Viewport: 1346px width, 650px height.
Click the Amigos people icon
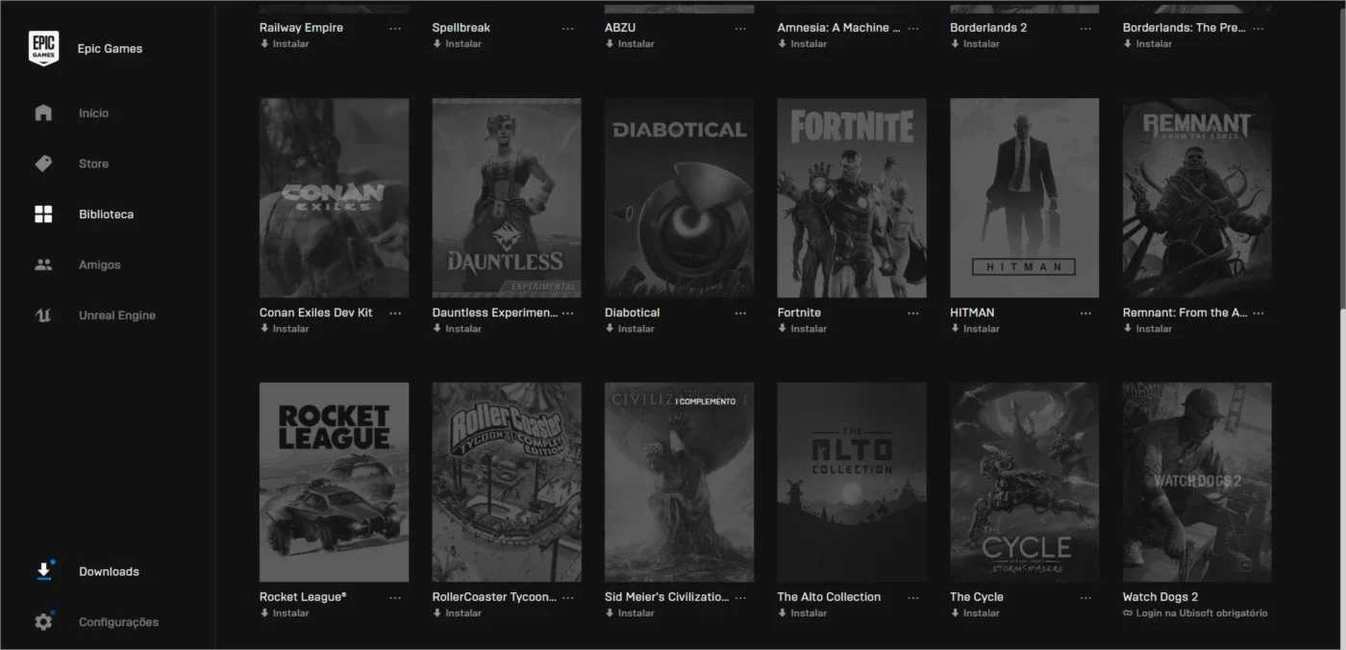(x=43, y=264)
